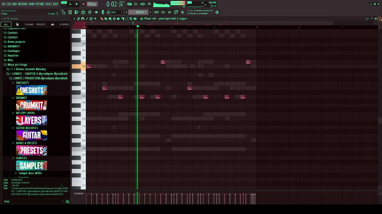Image resolution: width=382 pixels, height=214 pixels.
Task: Select the ONESHOTS banner thumbnail
Action: tap(32, 90)
